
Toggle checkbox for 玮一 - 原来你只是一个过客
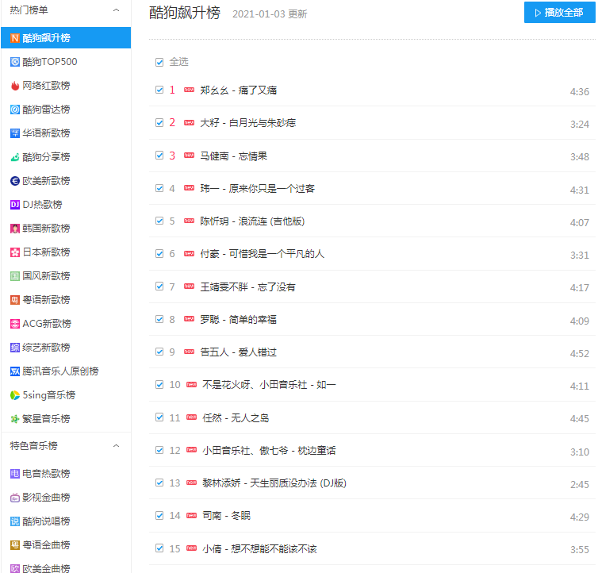click(159, 188)
